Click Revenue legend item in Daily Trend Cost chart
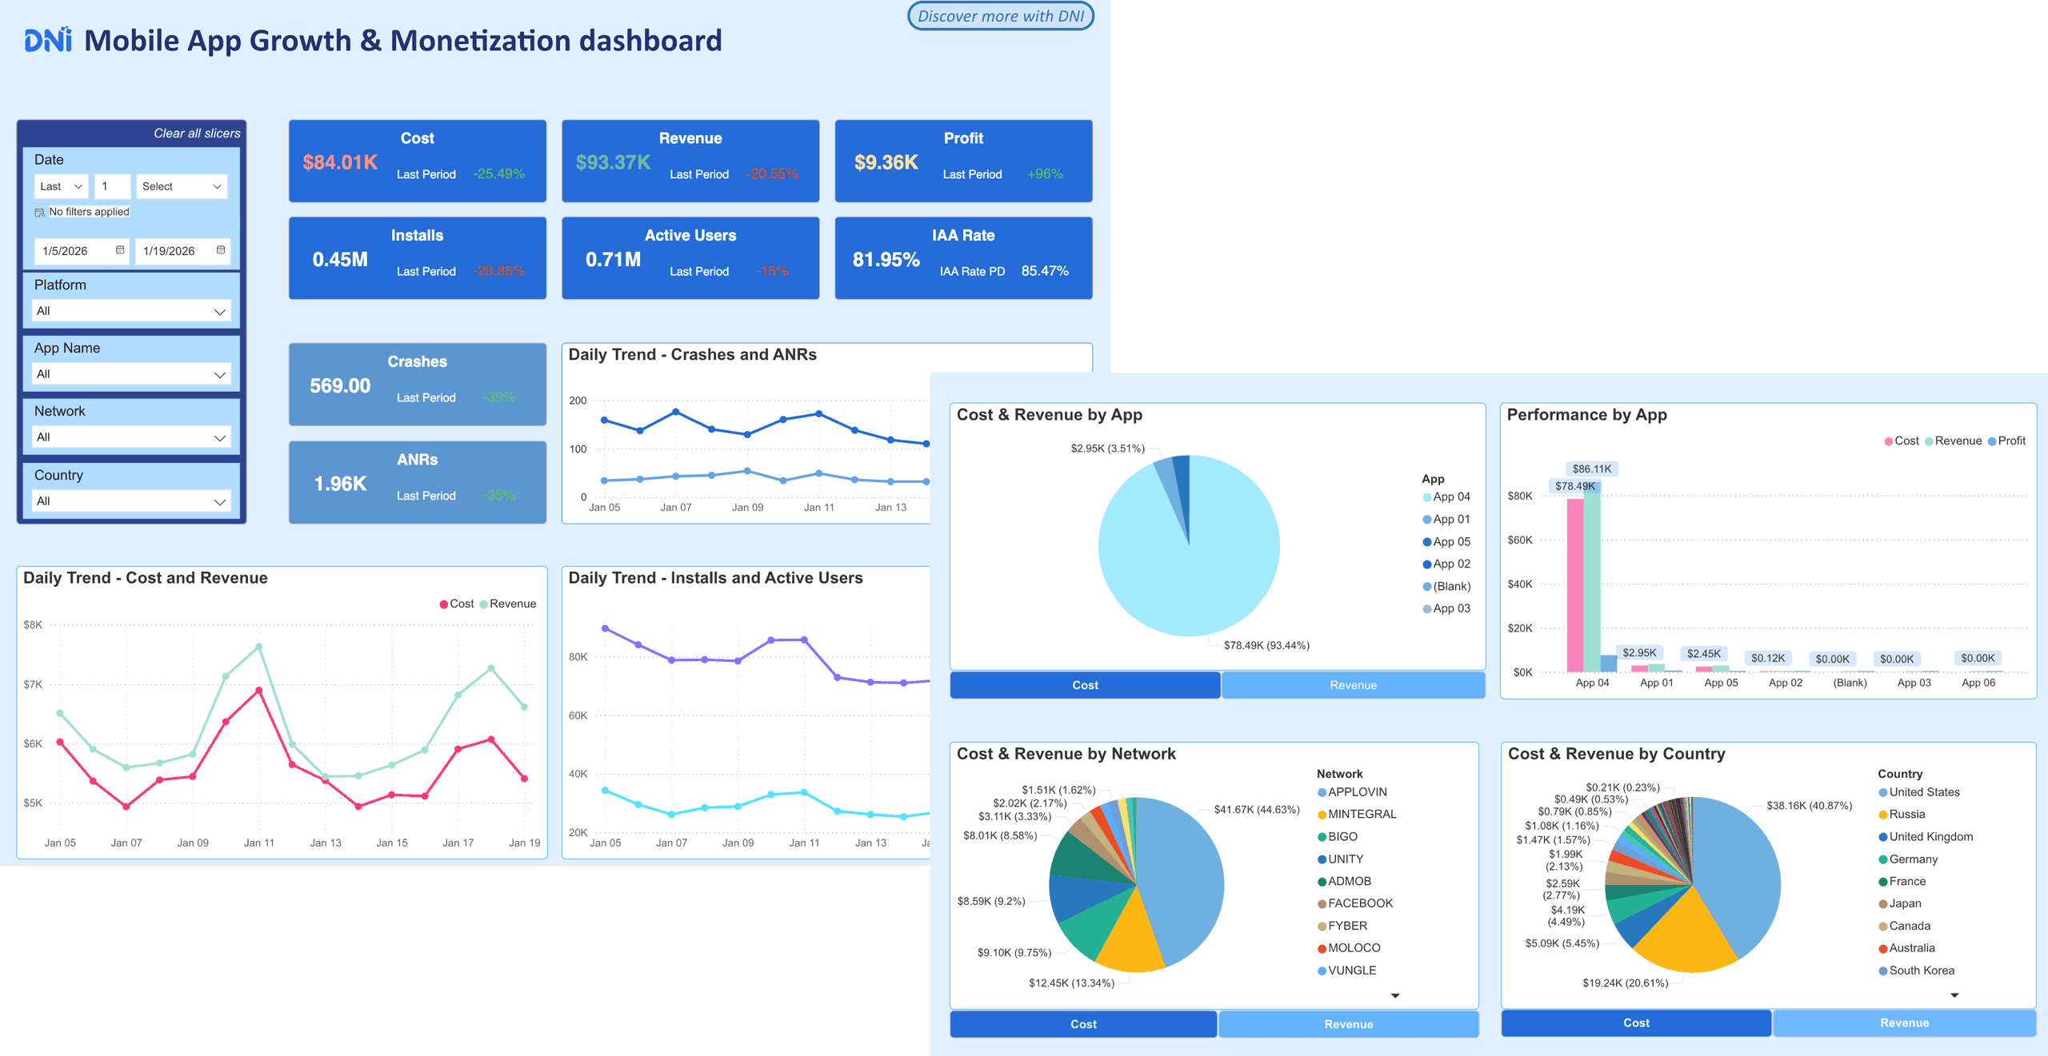Viewport: 2048px width, 1056px height. click(x=507, y=604)
